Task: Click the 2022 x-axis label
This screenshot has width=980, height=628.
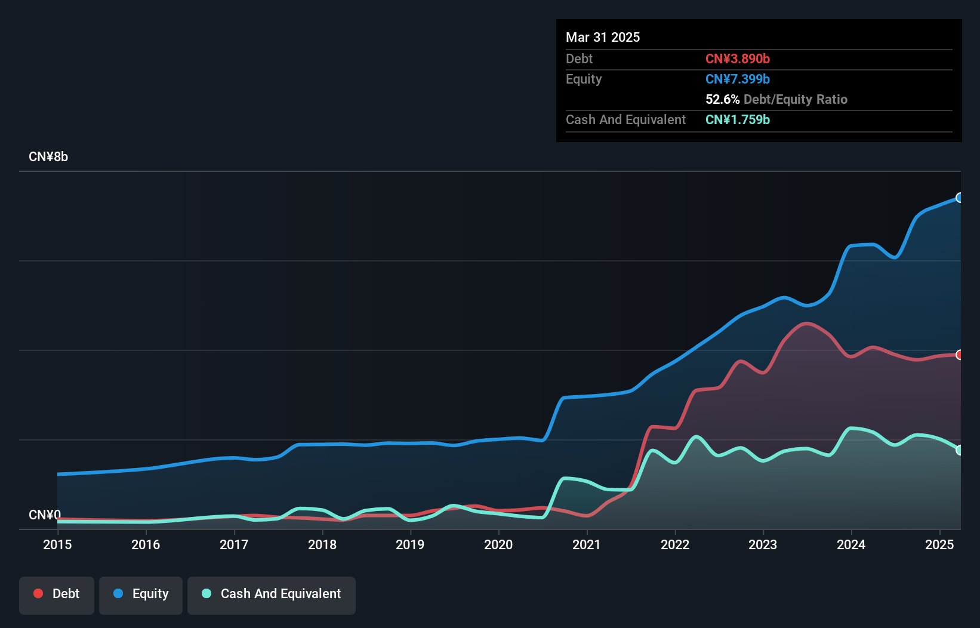Action: [x=675, y=544]
